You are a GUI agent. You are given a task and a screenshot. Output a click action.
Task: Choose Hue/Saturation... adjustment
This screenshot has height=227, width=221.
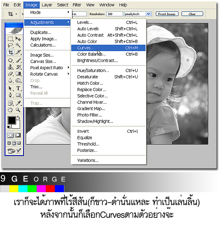108,70
